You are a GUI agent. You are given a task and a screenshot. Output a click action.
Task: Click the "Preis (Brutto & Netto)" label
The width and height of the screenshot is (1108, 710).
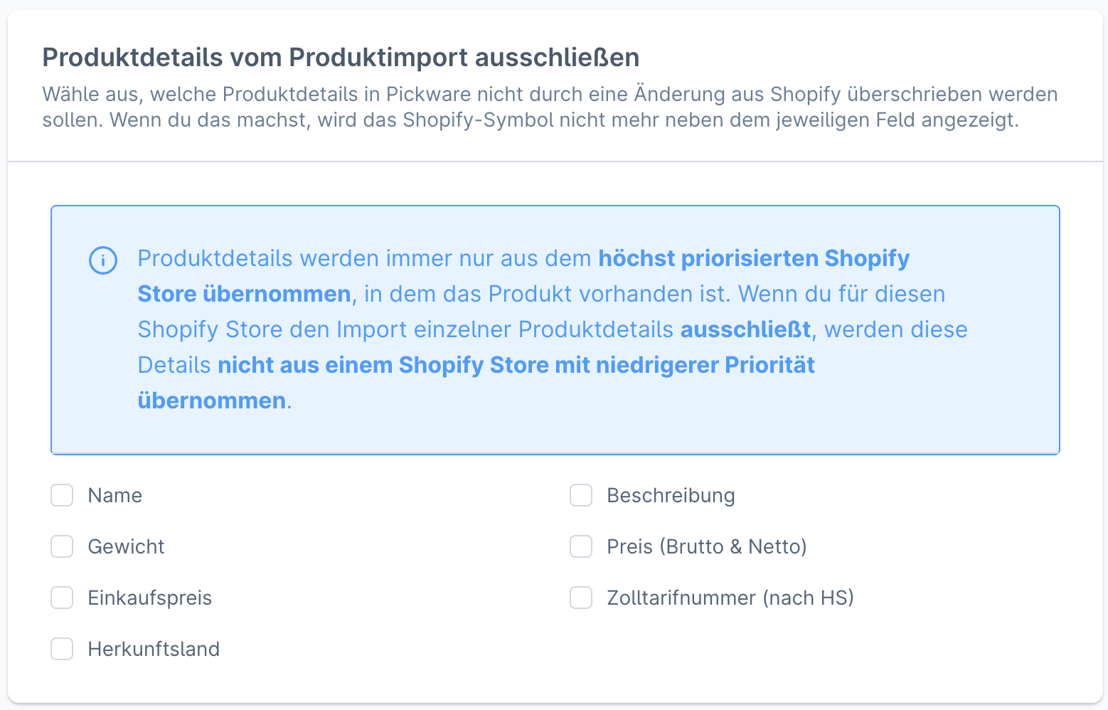706,546
